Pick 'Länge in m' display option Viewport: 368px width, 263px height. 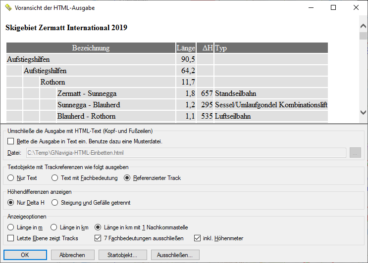point(11,227)
